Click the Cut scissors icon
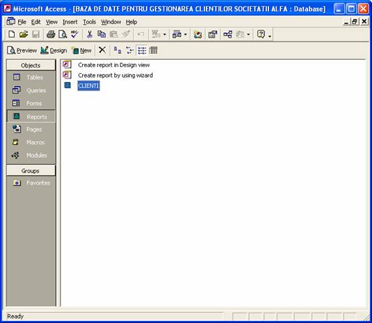372x323 pixels. (89, 34)
